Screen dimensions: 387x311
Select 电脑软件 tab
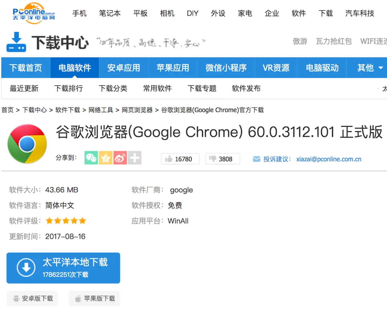click(75, 68)
